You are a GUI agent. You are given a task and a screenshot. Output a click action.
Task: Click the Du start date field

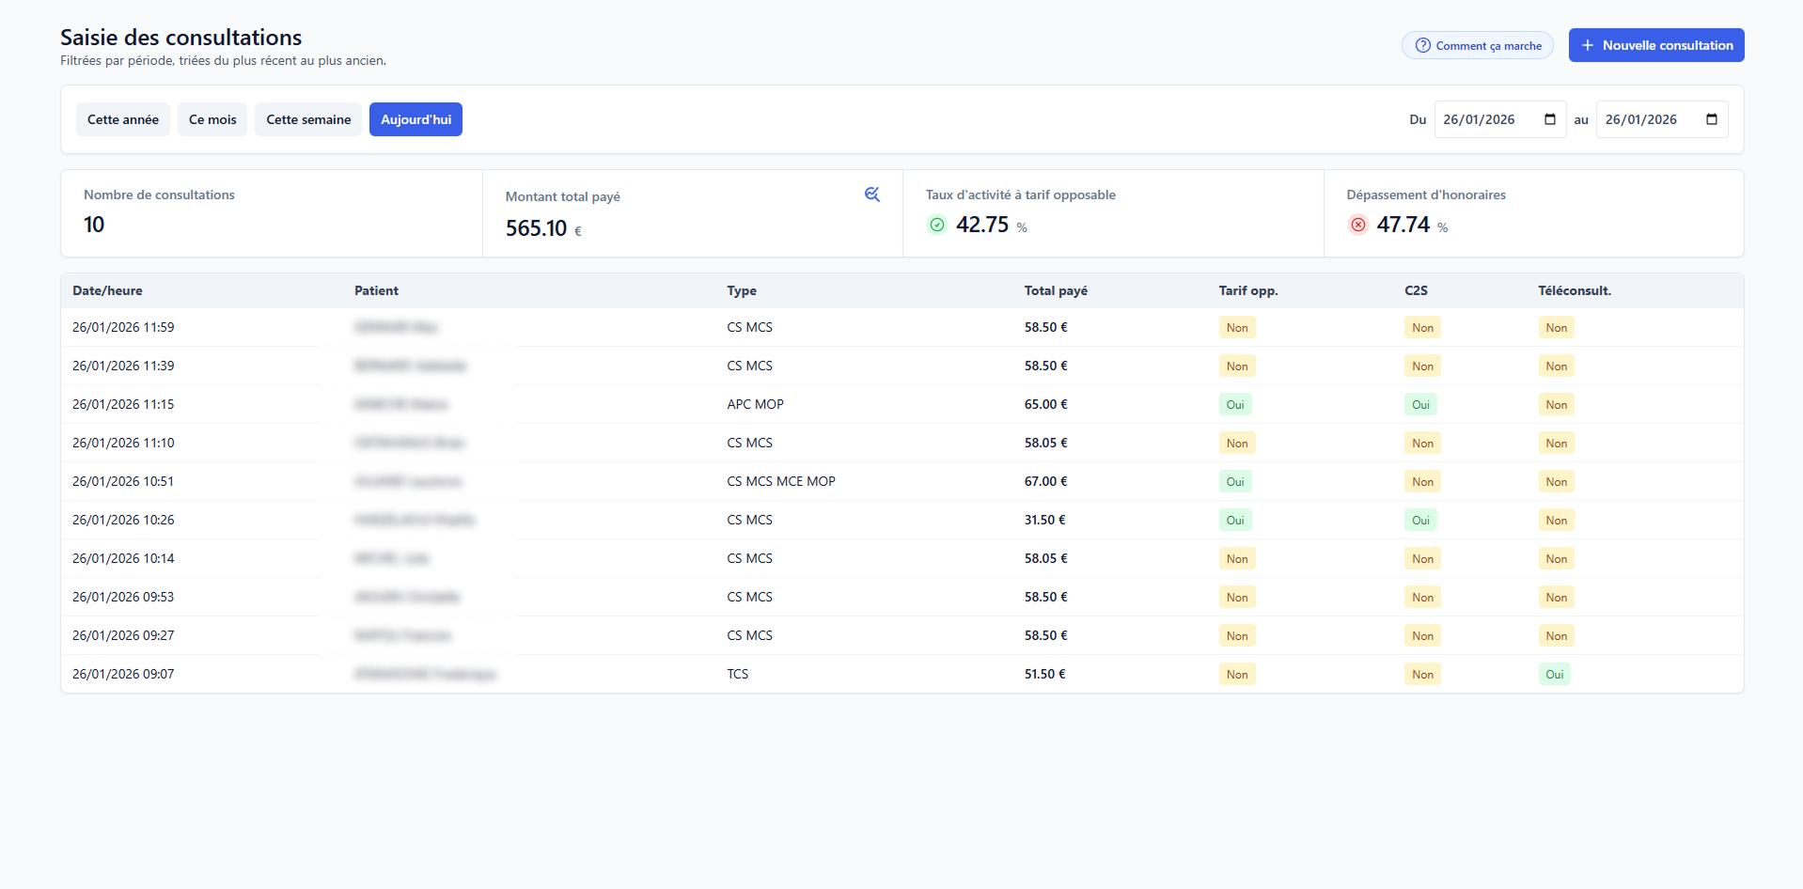[1485, 119]
